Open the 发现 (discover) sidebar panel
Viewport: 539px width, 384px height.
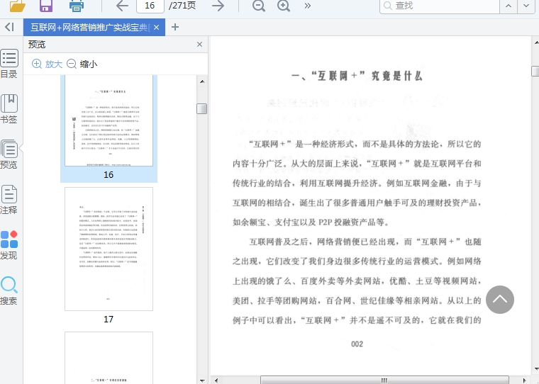[9, 245]
